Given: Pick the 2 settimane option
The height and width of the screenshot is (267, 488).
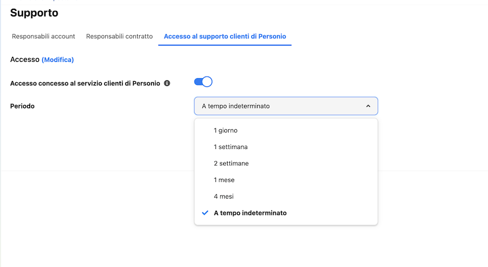Looking at the screenshot, I should (x=286, y=163).
